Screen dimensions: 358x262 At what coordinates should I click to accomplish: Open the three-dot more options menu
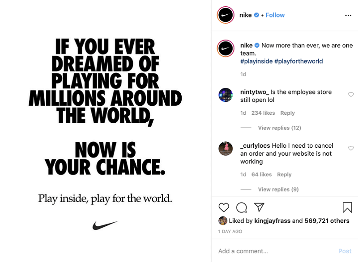point(349,15)
